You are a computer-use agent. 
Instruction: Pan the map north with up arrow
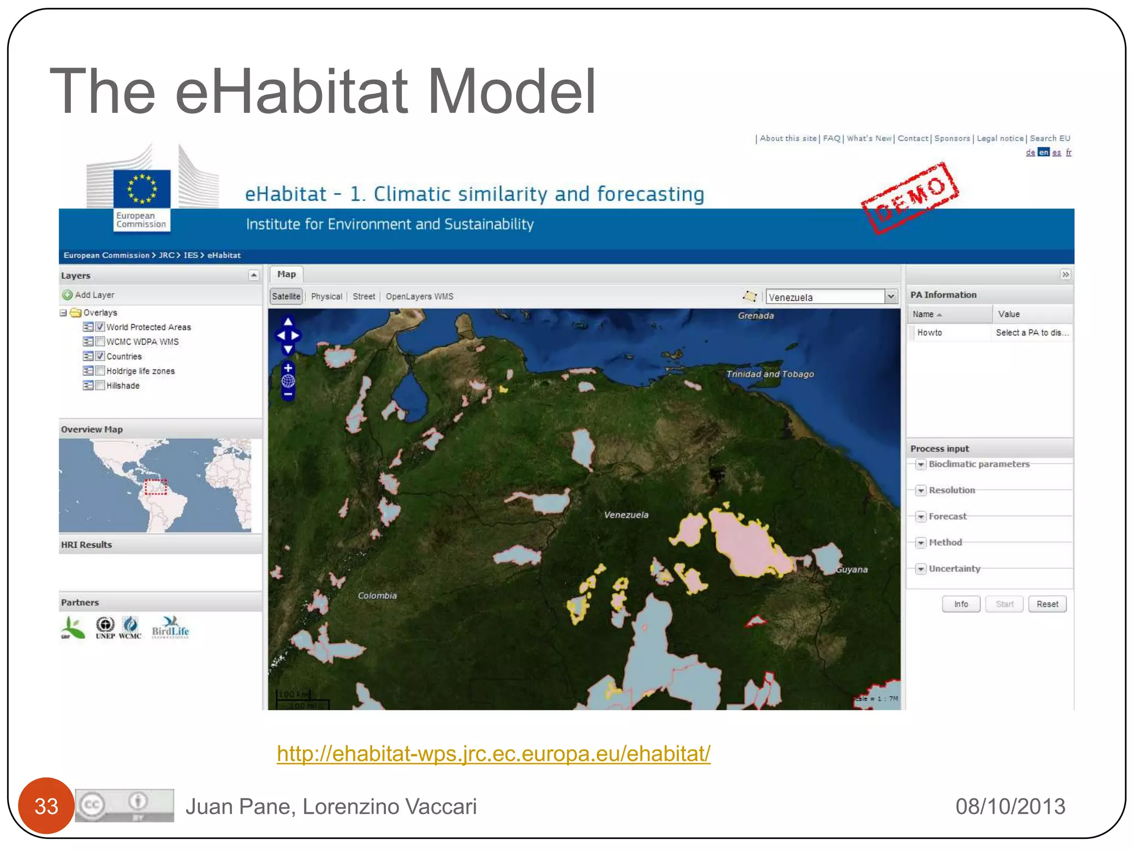click(x=288, y=322)
